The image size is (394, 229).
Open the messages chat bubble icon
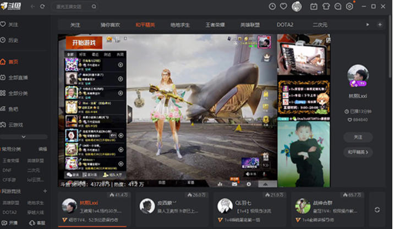click(338, 7)
